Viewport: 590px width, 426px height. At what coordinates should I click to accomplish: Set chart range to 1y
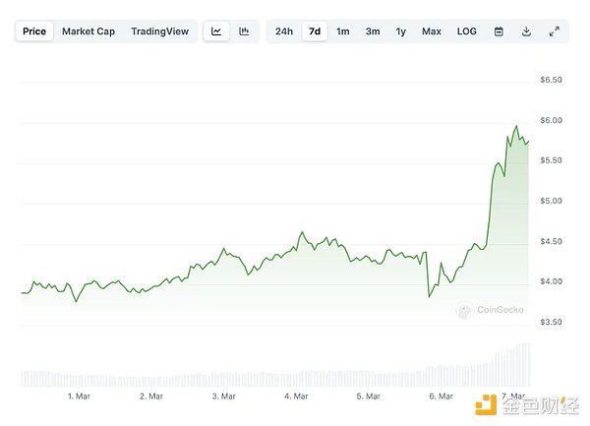pyautogui.click(x=401, y=31)
